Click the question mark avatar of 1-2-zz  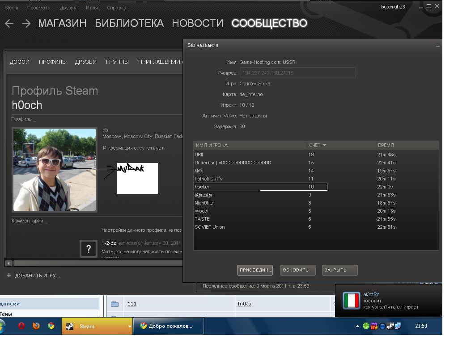(89, 248)
